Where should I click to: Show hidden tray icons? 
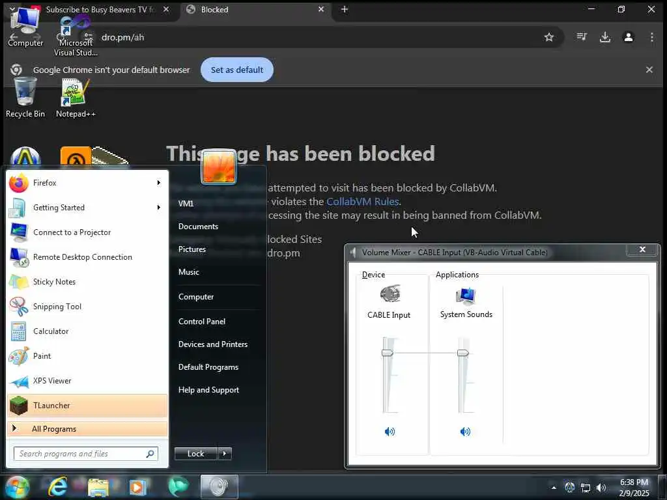pos(554,488)
